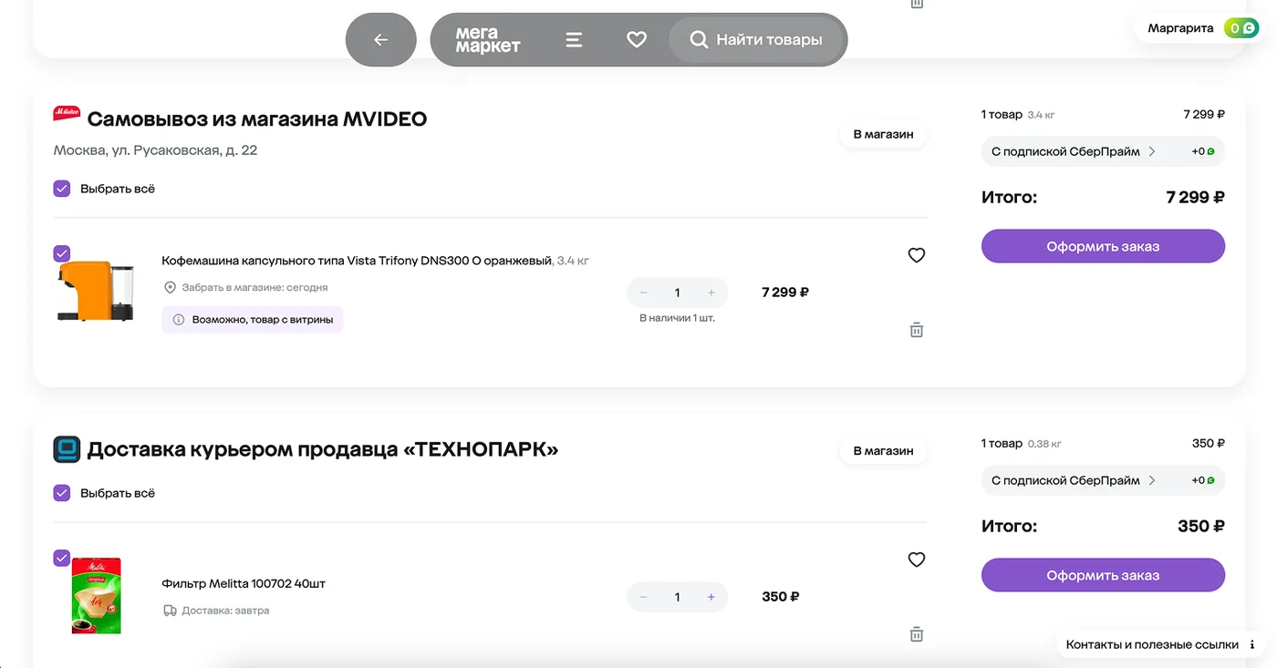
Task: Toggle 'Выбрать всё' for MVIDEO pickup
Action: [62, 189]
